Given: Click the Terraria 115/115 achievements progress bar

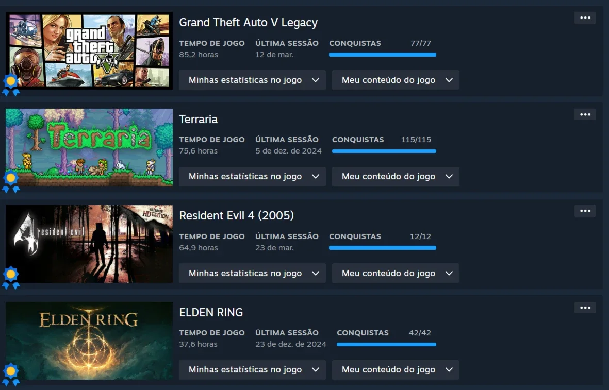Looking at the screenshot, I should coord(384,151).
